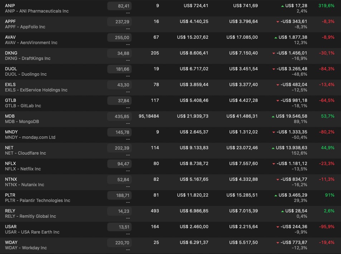341x254 pixels.
Task: Click the ANIP price field showing 82,41
Action: coord(119,6)
